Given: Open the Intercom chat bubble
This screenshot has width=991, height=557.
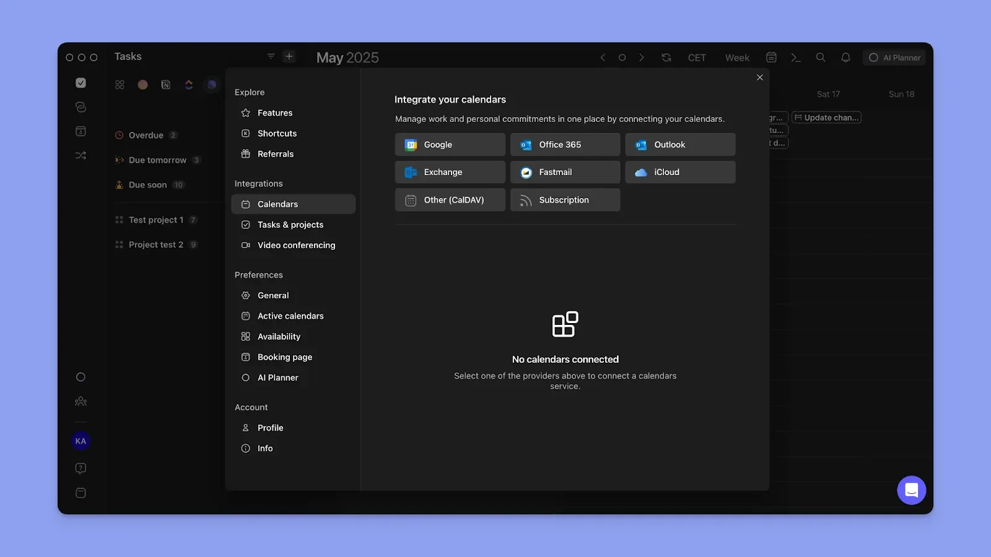Looking at the screenshot, I should tap(911, 490).
